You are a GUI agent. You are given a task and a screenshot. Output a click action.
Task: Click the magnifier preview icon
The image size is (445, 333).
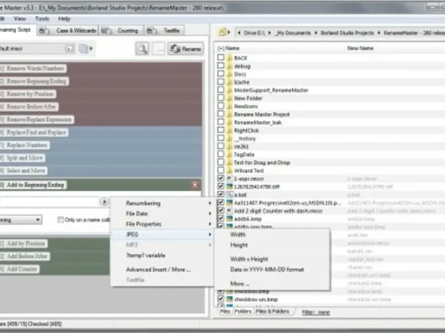click(142, 49)
